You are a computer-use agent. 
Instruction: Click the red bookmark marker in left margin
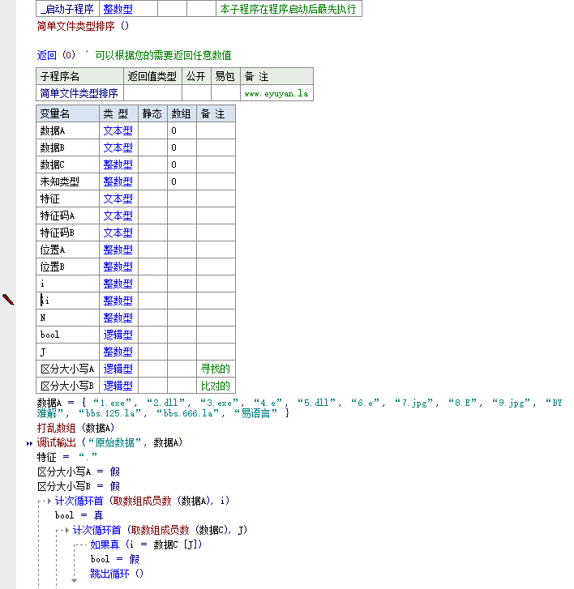[8, 300]
